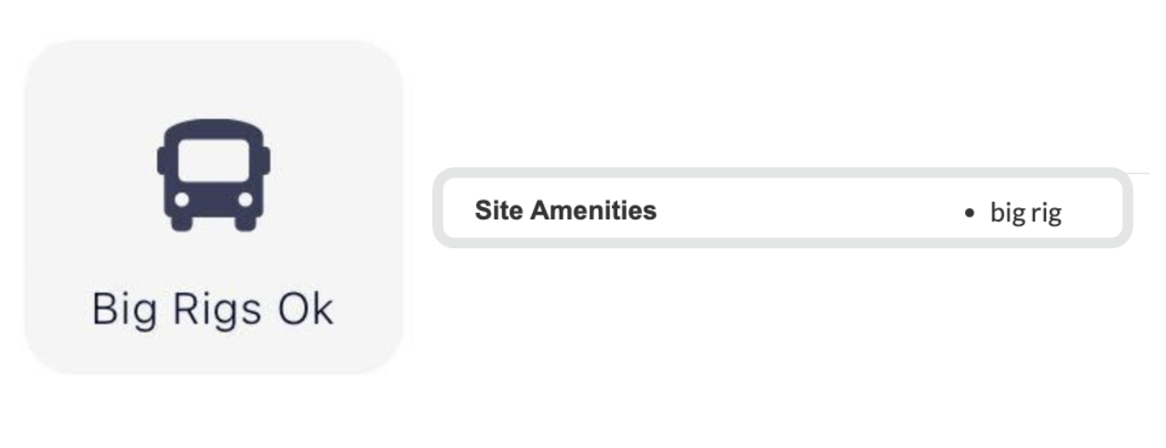Click the left headlight of bus icon
The width and height of the screenshot is (1166, 448).
[x=182, y=199]
